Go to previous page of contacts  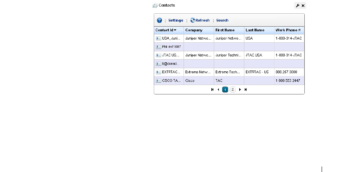click(218, 89)
